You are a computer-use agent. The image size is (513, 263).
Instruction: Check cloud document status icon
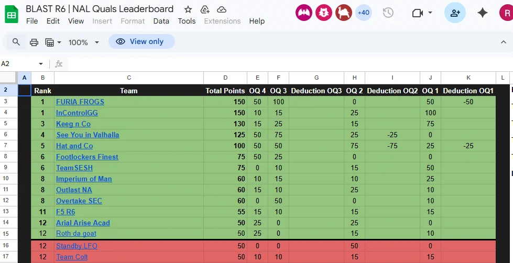[222, 9]
